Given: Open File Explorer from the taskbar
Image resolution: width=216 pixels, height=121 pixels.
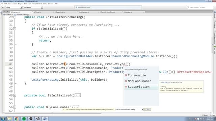Looking at the screenshot, I should click(x=10, y=119).
